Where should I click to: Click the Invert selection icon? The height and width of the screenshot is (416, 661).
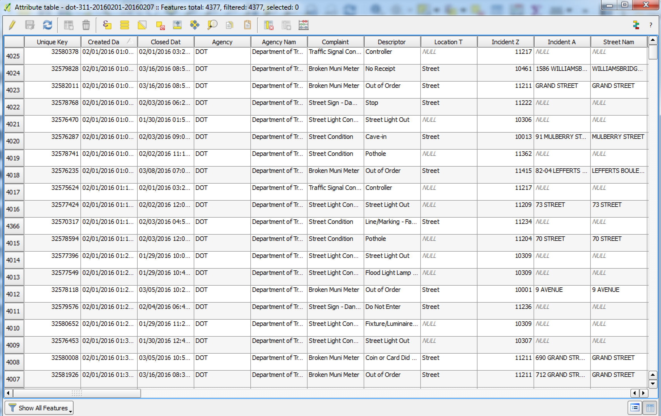[x=142, y=25]
